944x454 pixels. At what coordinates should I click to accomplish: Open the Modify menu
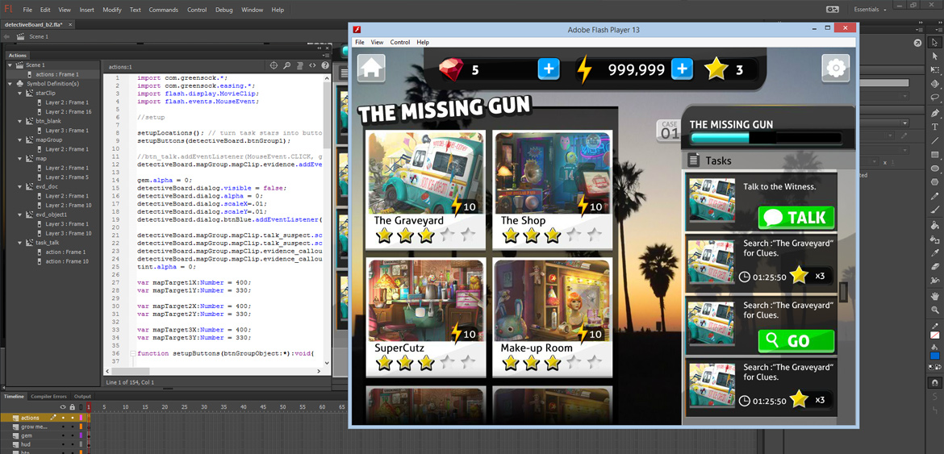point(111,10)
